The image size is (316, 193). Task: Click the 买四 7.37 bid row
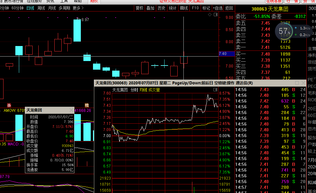271,72
